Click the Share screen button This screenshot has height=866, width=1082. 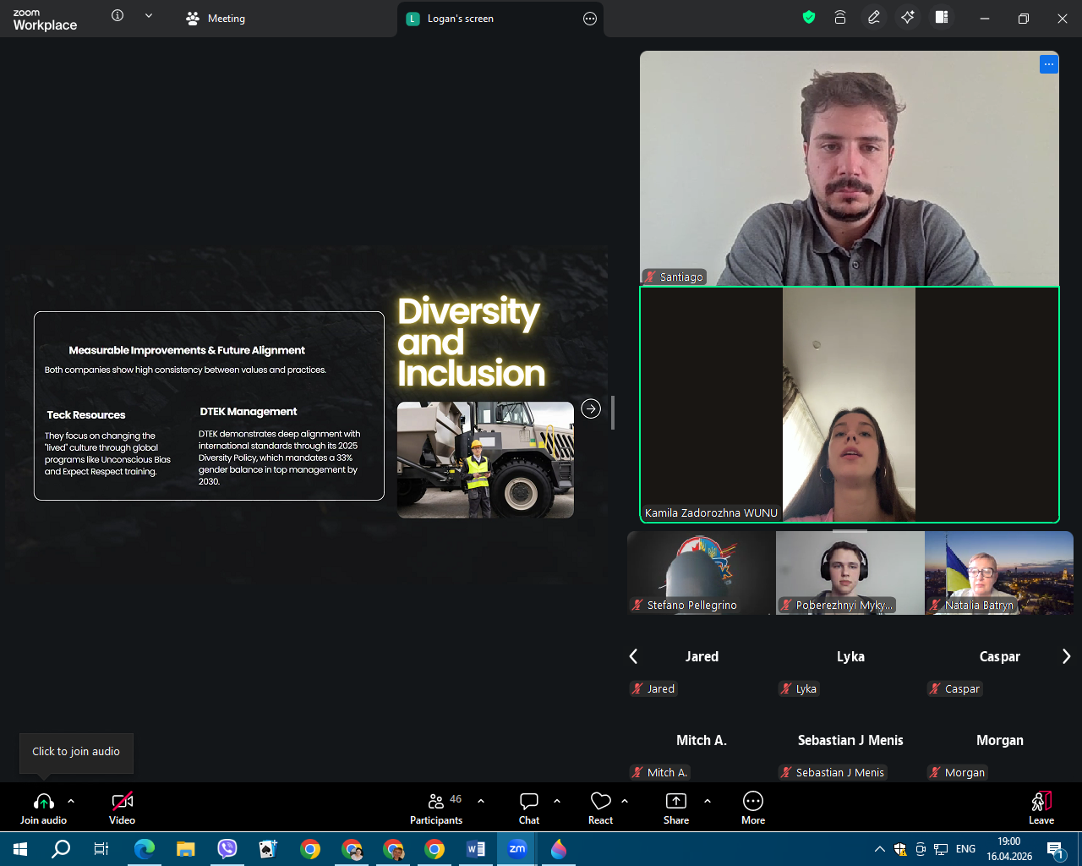click(676, 808)
